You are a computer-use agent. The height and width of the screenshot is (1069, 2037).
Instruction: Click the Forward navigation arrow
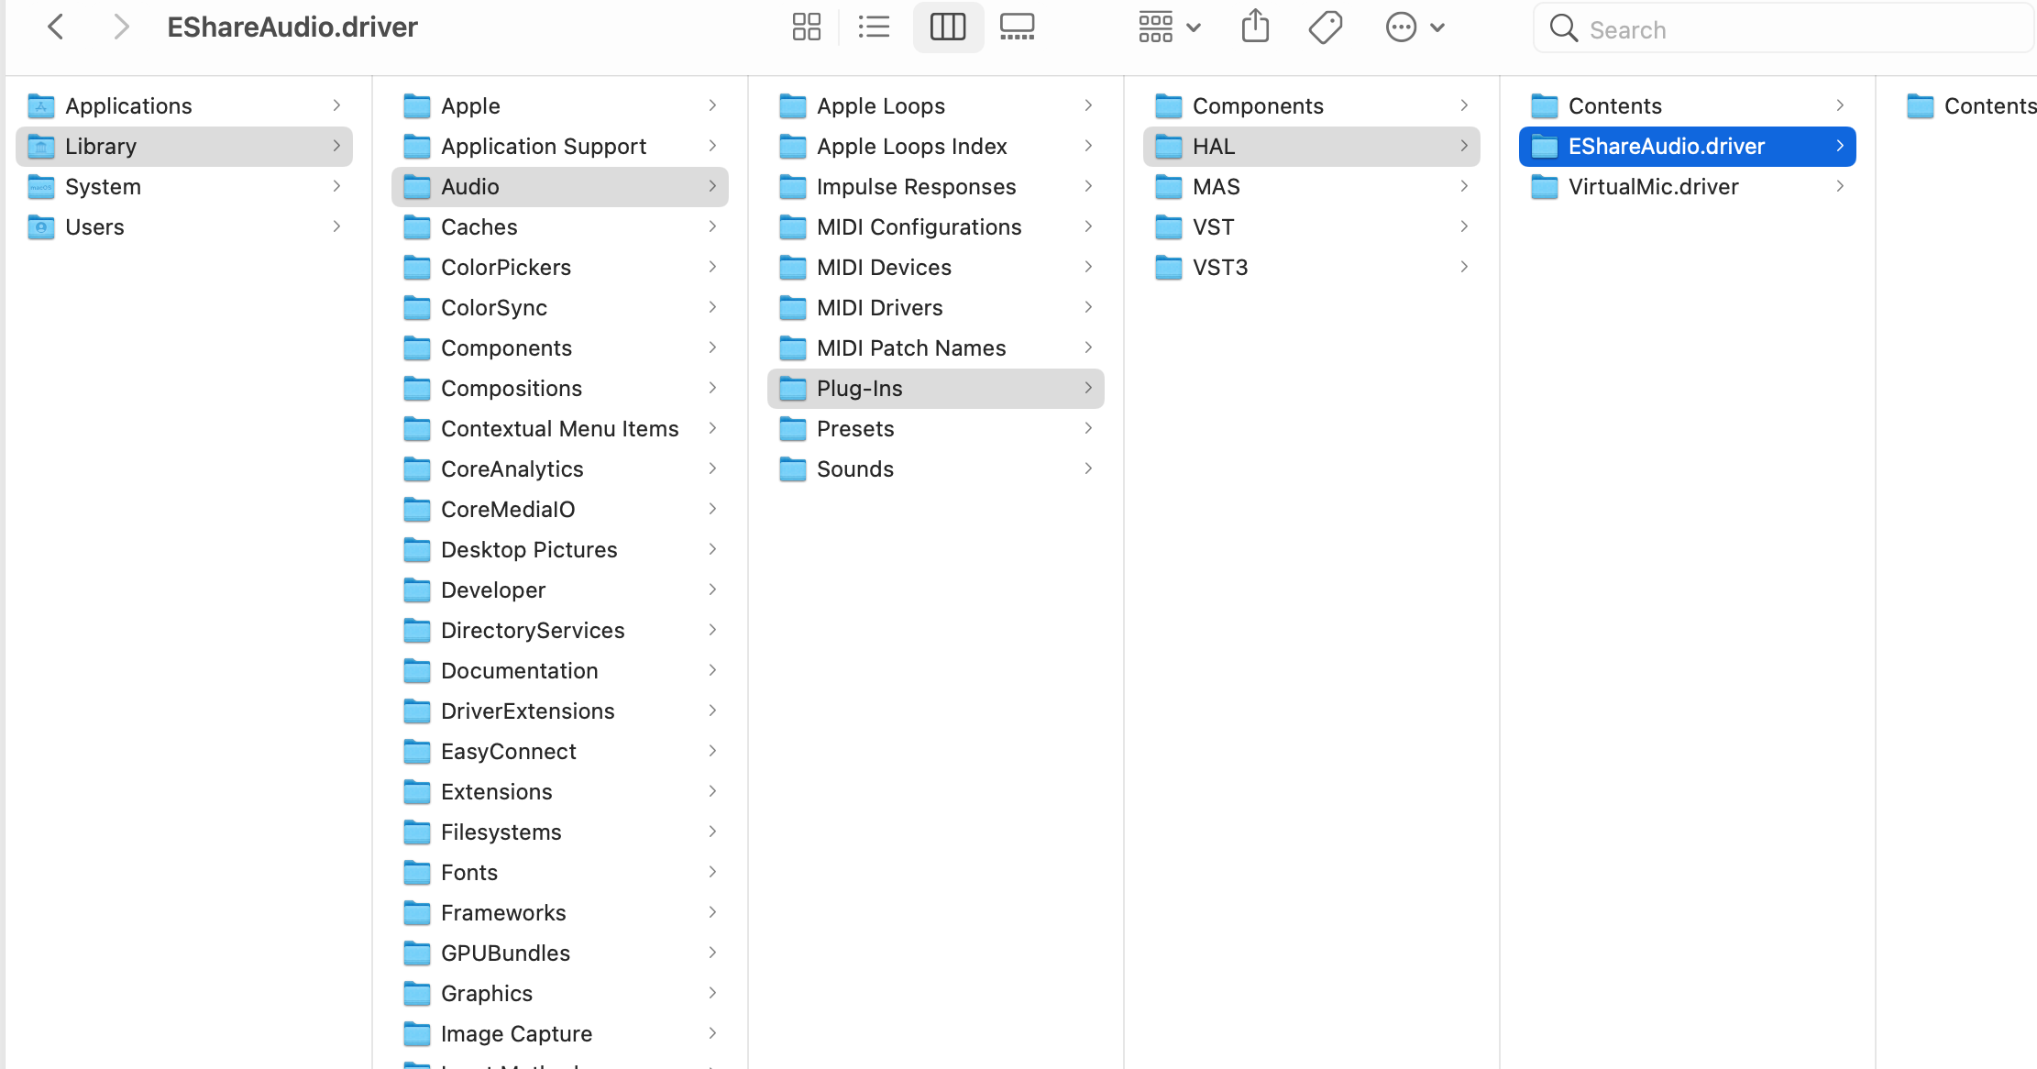[x=120, y=28]
